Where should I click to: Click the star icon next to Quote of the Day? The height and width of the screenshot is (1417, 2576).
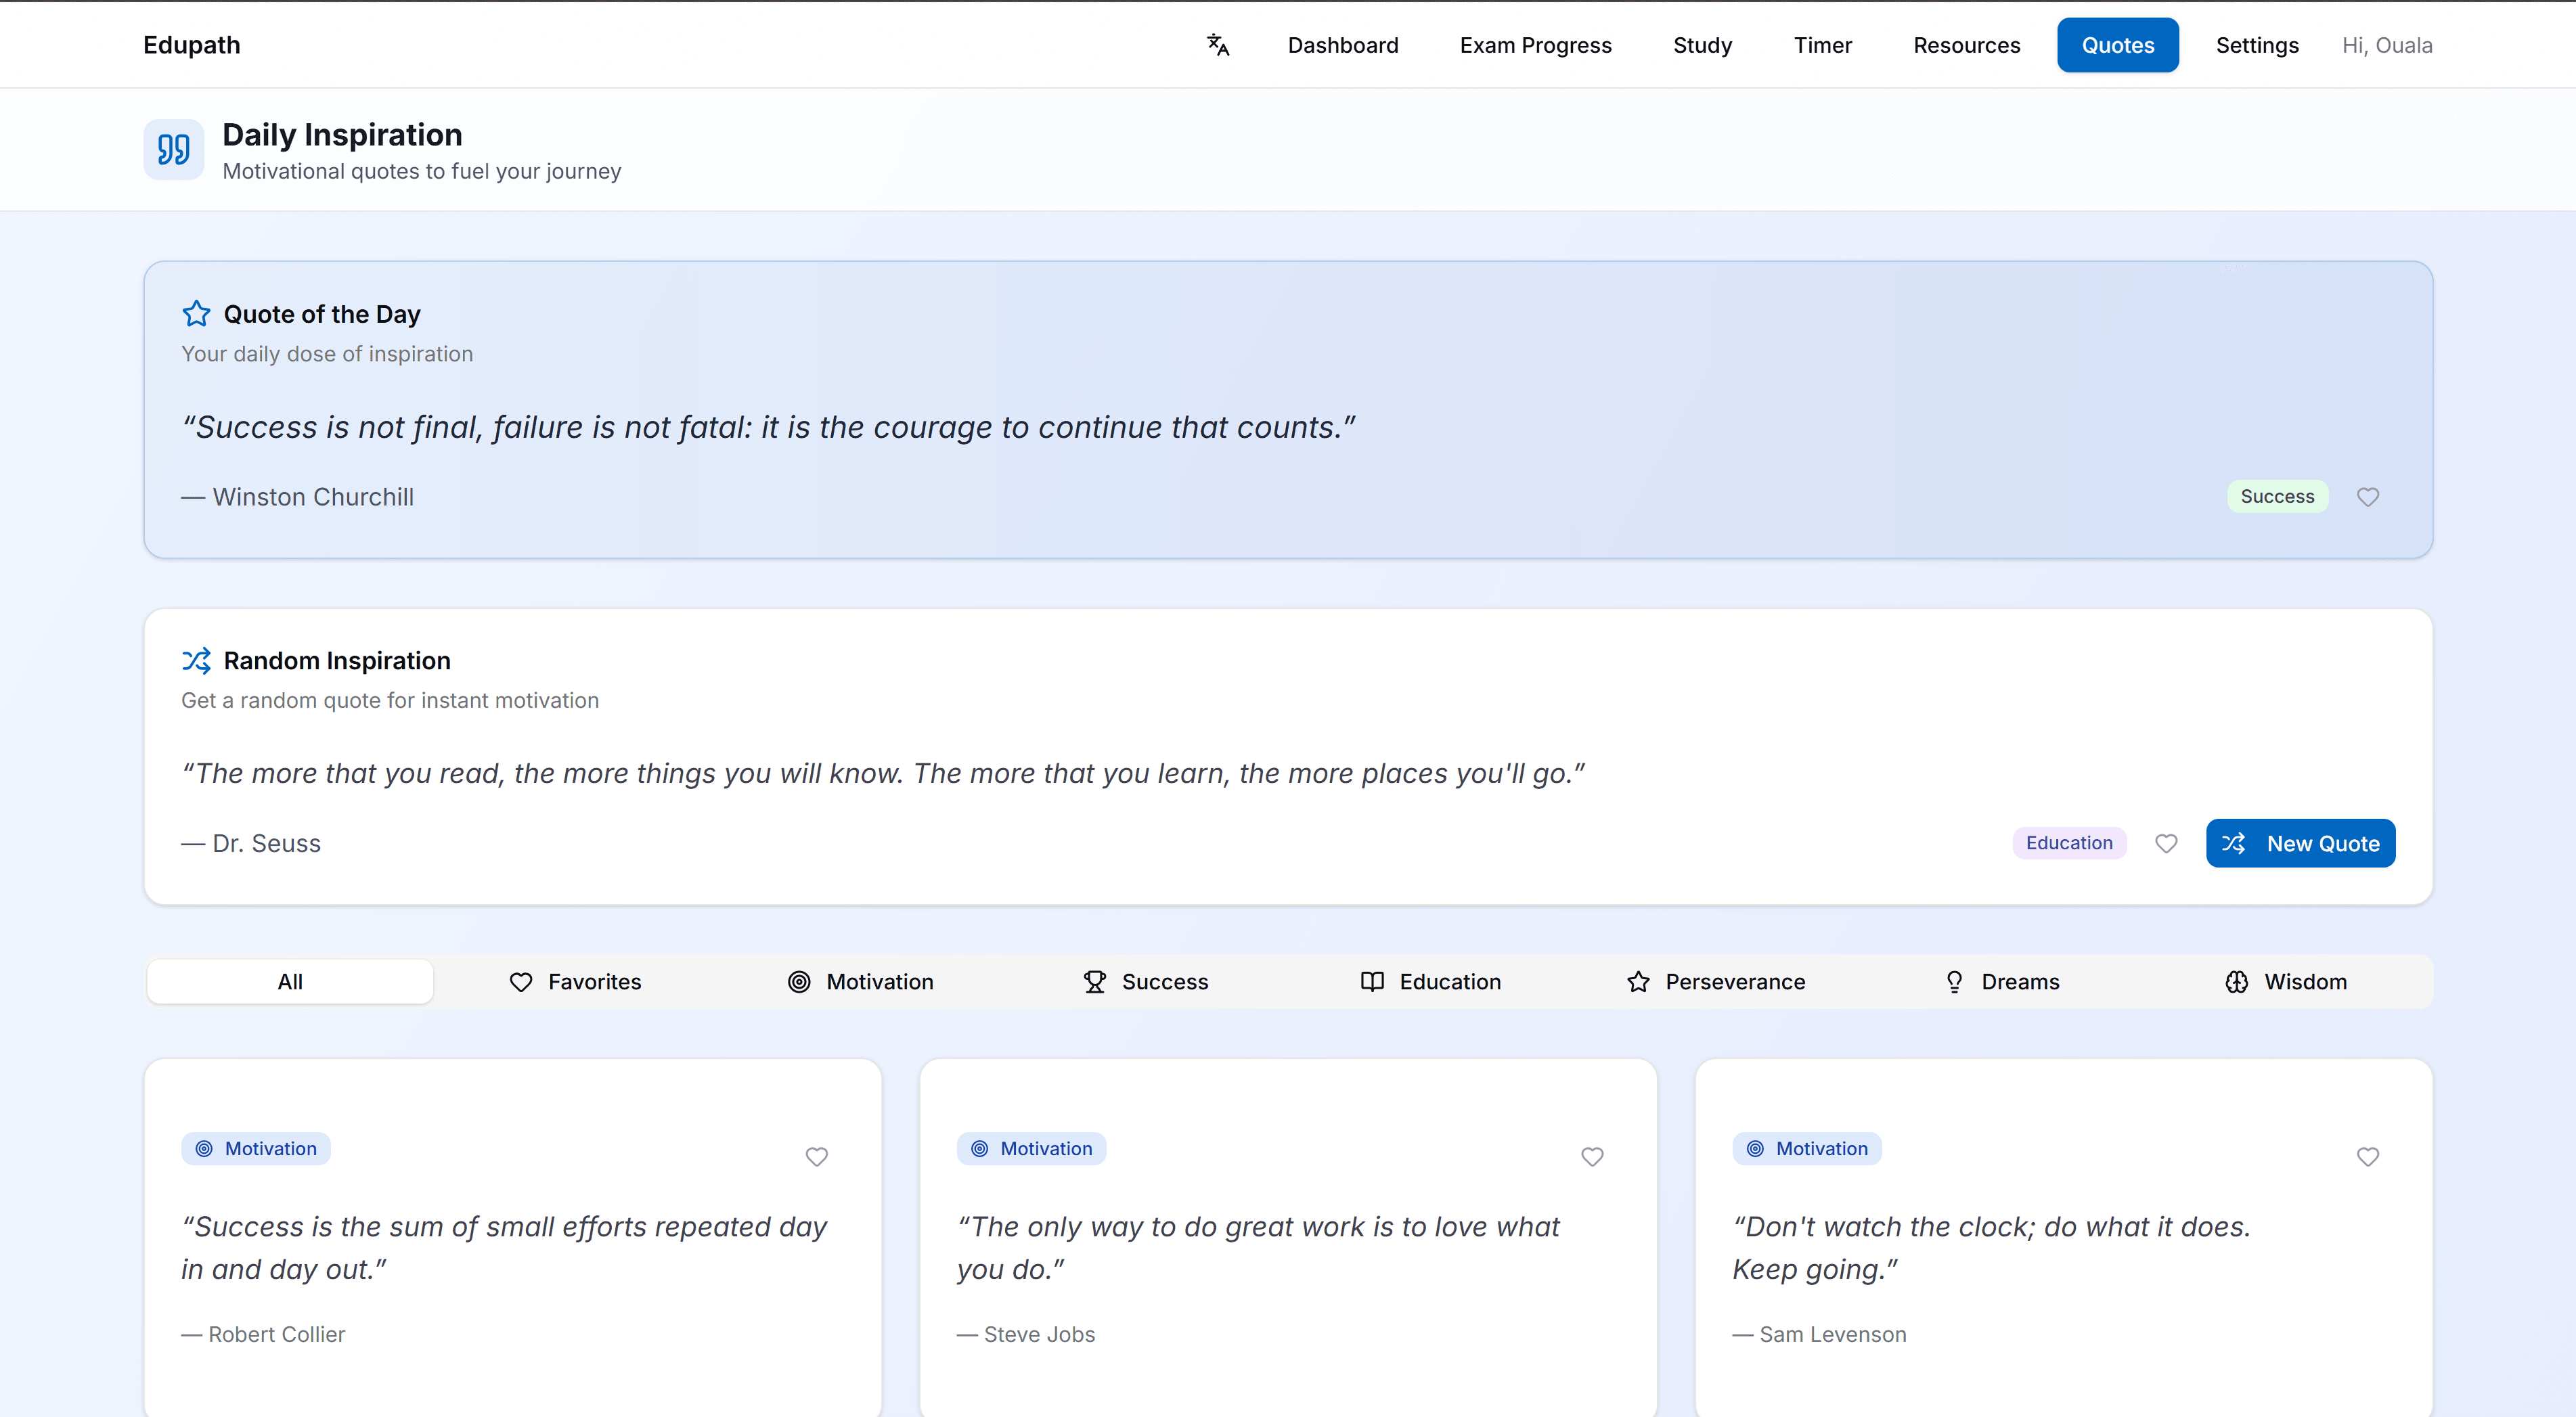pyautogui.click(x=196, y=313)
